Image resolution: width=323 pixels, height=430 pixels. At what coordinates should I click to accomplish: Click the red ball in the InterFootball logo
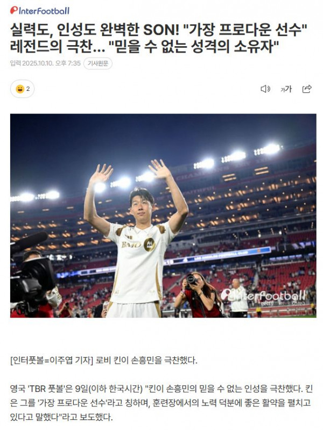tap(14, 10)
